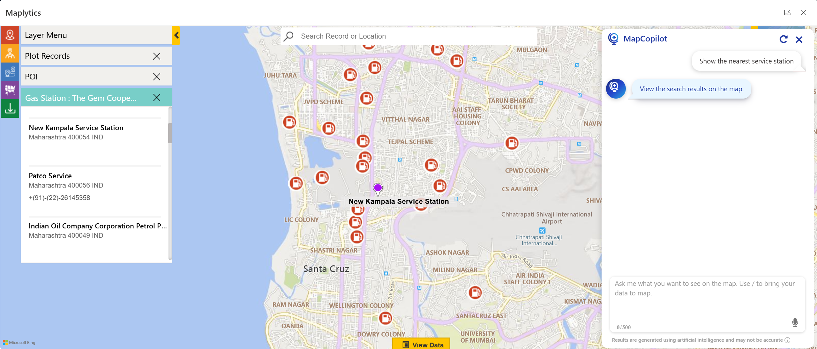Screen dimensions: 817x349
Task: Close the Gas Station search layer
Action: point(157,98)
